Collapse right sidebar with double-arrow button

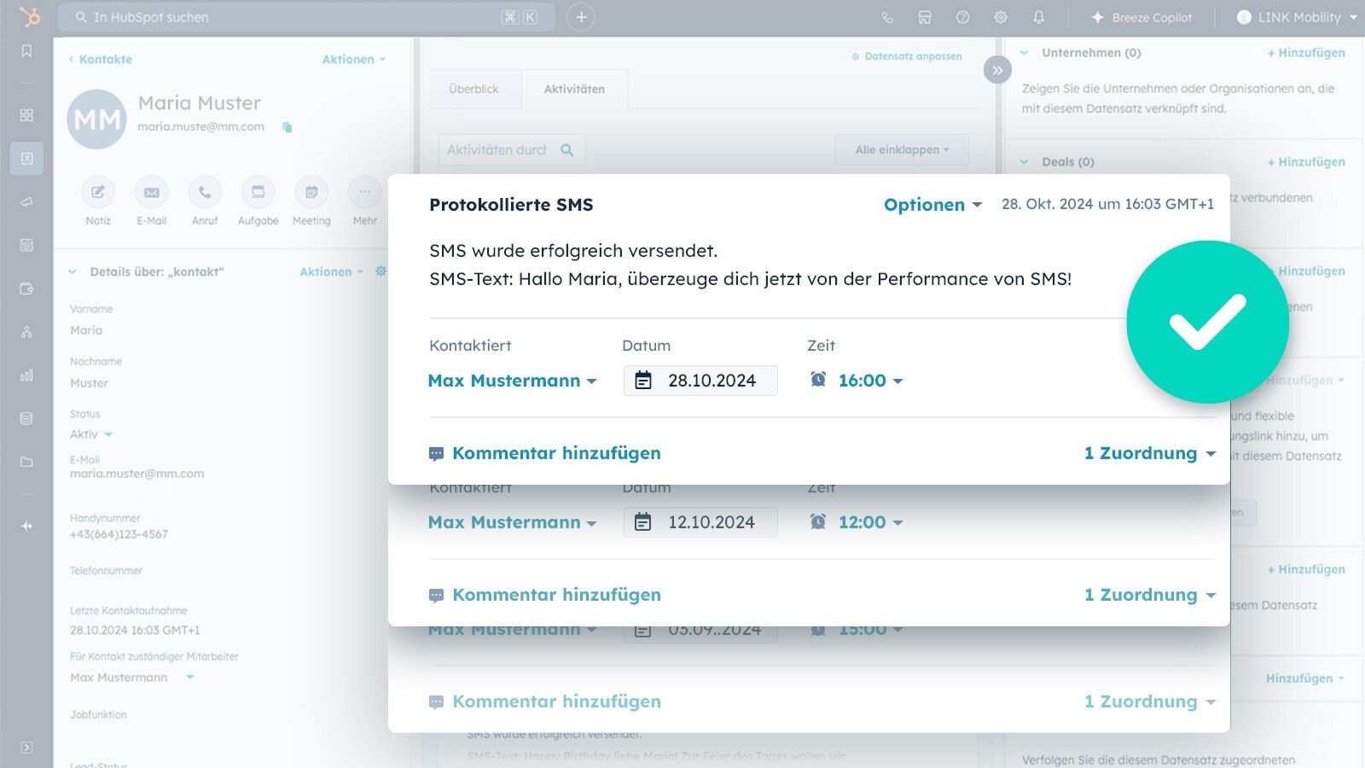996,70
